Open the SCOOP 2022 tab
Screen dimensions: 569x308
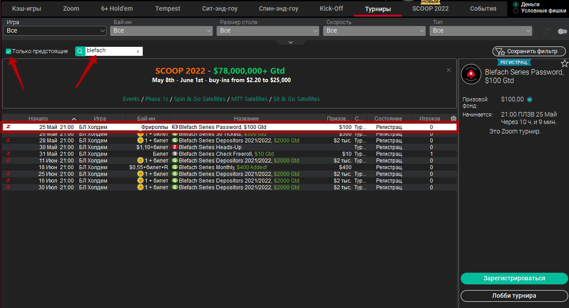[430, 8]
